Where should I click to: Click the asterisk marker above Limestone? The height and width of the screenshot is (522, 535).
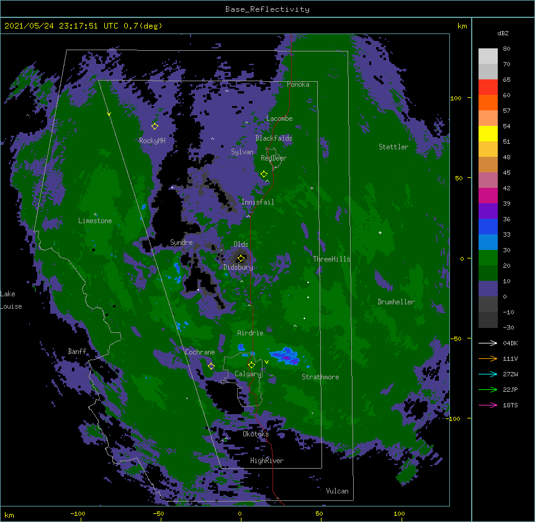click(95, 215)
